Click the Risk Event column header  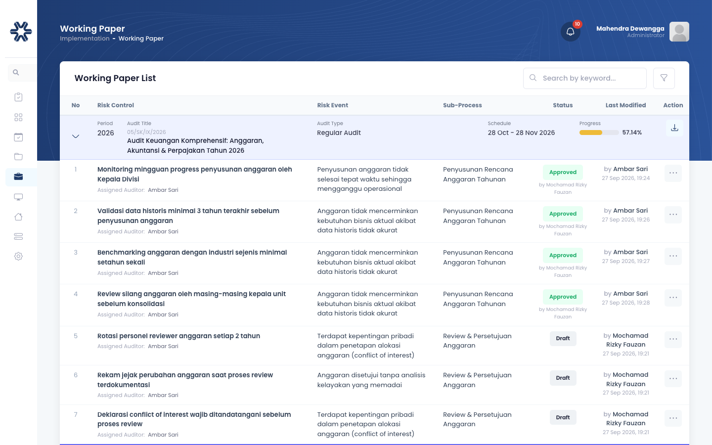(x=333, y=105)
